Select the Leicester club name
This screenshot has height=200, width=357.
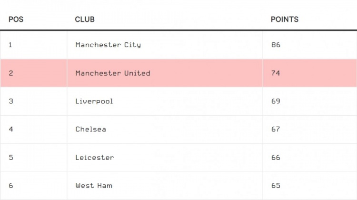pyautogui.click(x=95, y=158)
